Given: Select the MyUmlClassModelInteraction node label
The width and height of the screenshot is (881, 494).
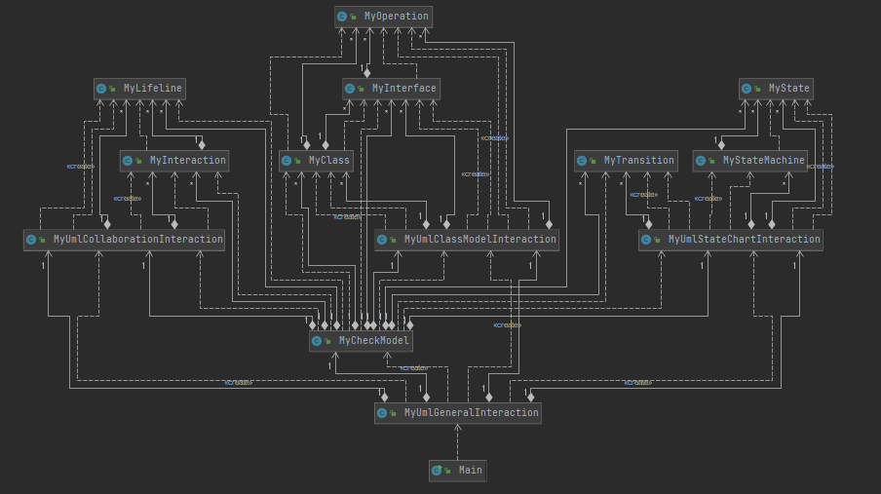Looking at the screenshot, I should point(480,240).
